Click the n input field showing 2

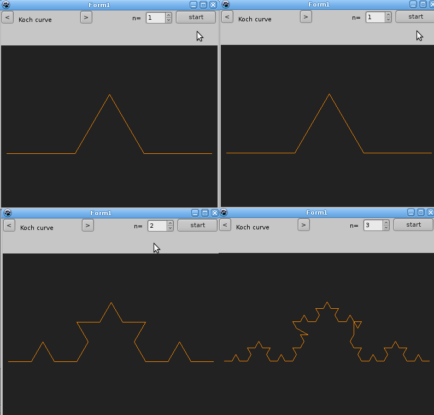(x=156, y=226)
